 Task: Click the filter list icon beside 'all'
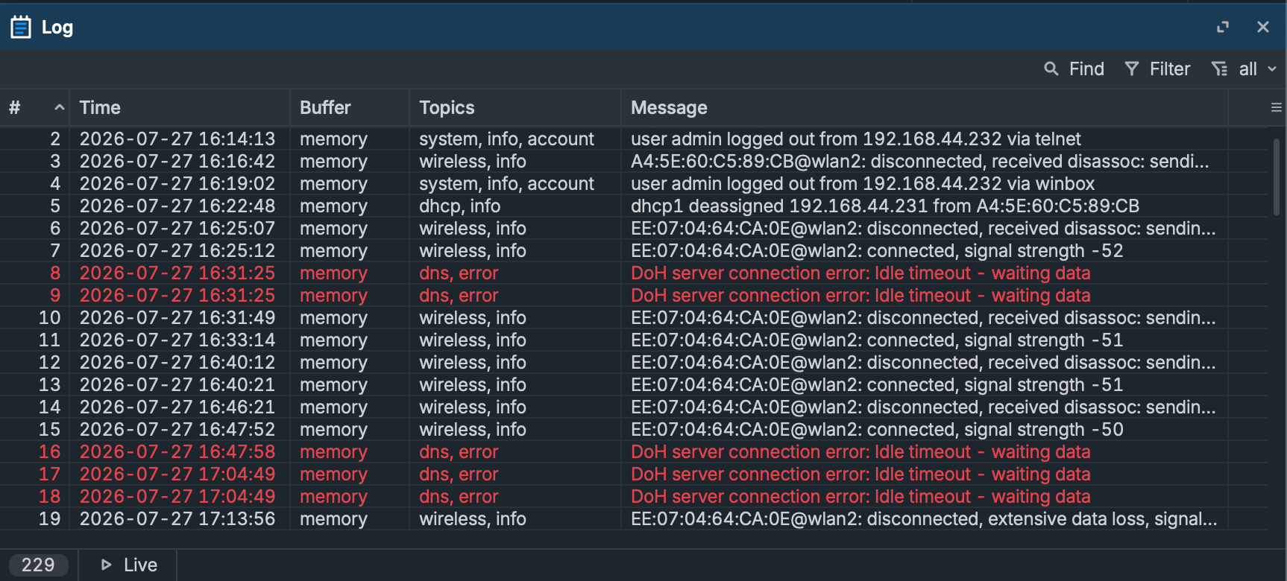tap(1219, 69)
